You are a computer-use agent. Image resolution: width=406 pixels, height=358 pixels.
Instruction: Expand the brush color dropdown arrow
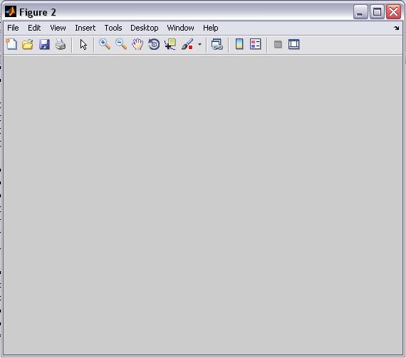click(x=199, y=45)
